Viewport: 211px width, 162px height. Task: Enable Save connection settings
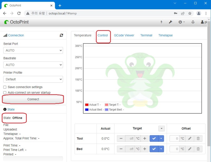click(4, 87)
